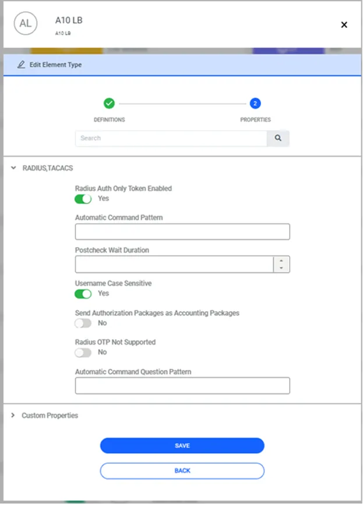363x505 pixels.
Task: Click the magnifier search button
Action: pyautogui.click(x=278, y=138)
